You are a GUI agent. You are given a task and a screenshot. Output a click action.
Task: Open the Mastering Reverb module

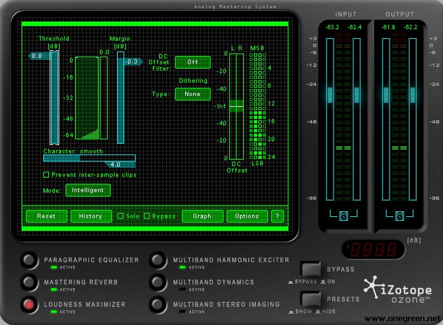29,283
